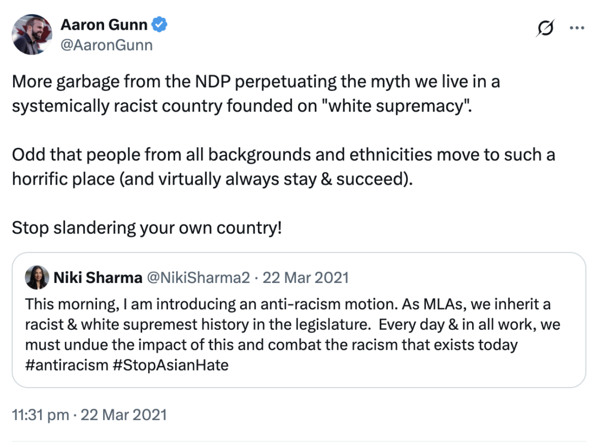Click the blue verified badge
This screenshot has width=595, height=445.
[160, 25]
